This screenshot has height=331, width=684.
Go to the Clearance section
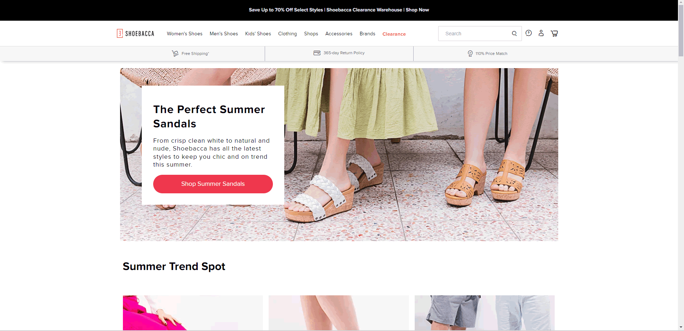pyautogui.click(x=394, y=34)
